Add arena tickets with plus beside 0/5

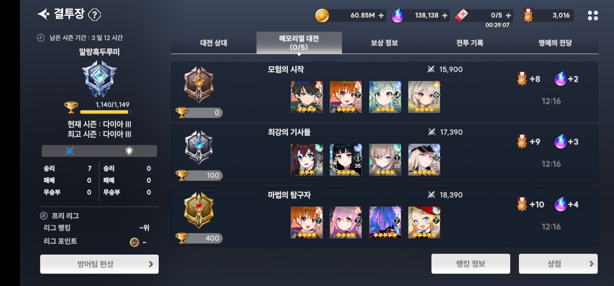click(x=508, y=16)
